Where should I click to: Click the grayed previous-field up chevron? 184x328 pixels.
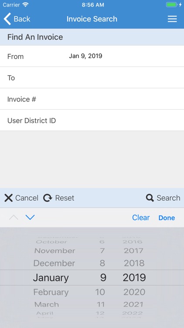[x=14, y=217]
